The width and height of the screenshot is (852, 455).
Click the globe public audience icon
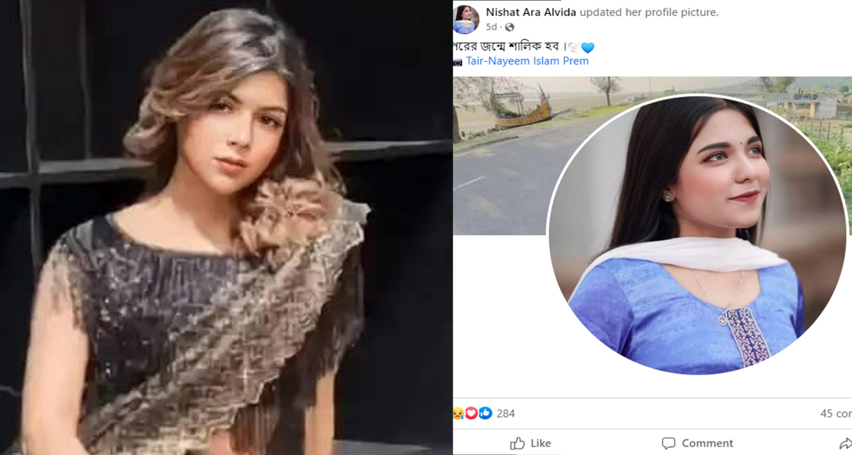click(x=510, y=27)
